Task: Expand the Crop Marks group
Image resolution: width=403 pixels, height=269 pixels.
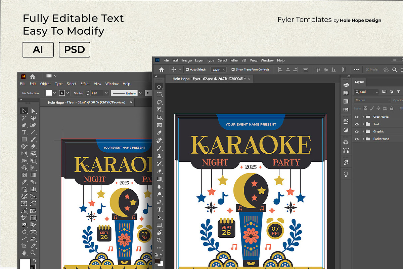Action: (x=363, y=117)
